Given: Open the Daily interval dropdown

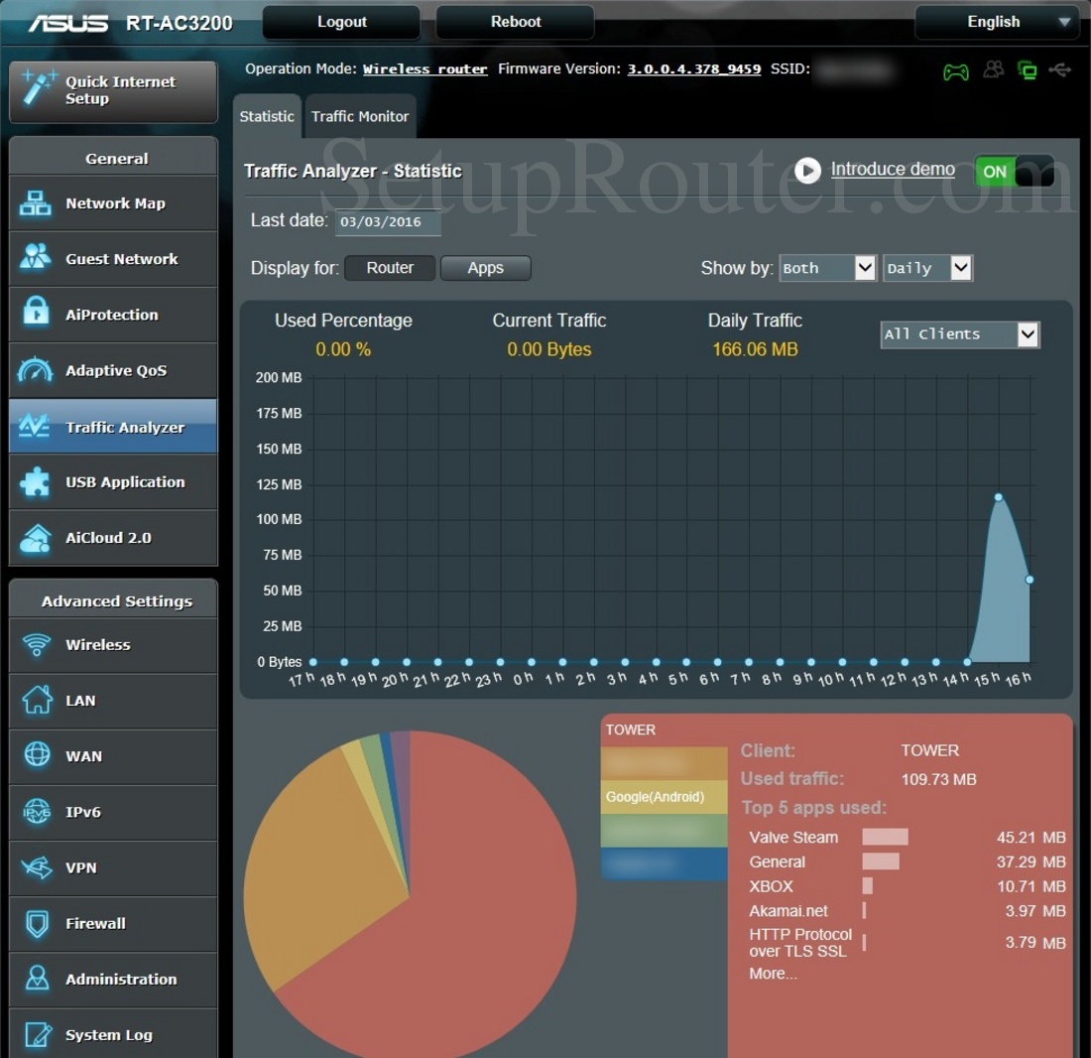Looking at the screenshot, I should click(x=926, y=267).
